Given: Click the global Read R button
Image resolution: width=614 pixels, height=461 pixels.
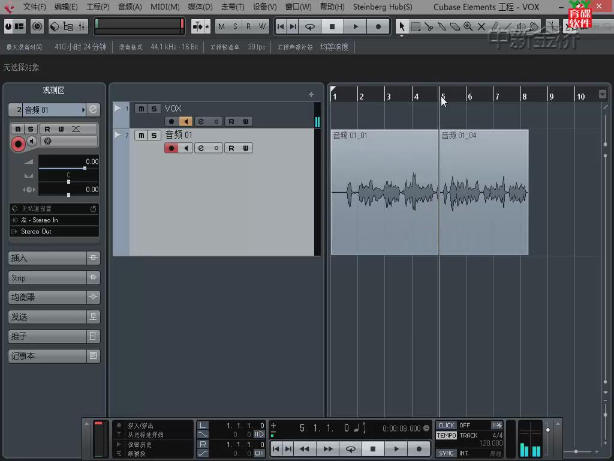Looking at the screenshot, I should pos(248,26).
